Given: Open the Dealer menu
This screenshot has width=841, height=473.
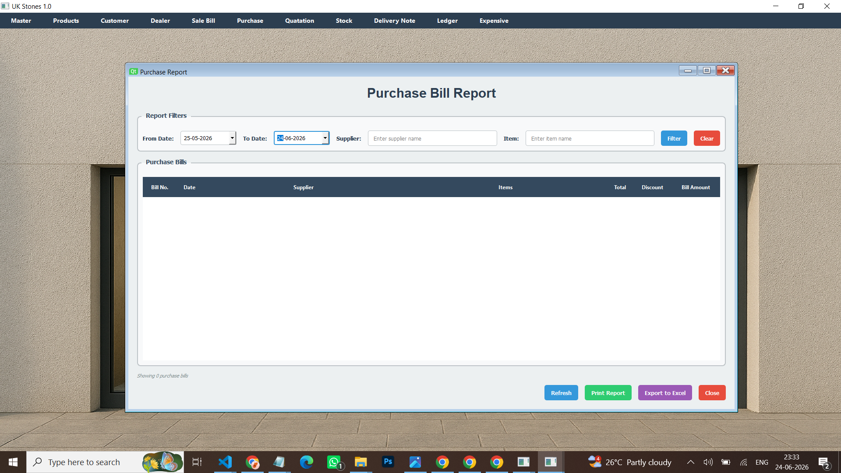Looking at the screenshot, I should pos(160,21).
